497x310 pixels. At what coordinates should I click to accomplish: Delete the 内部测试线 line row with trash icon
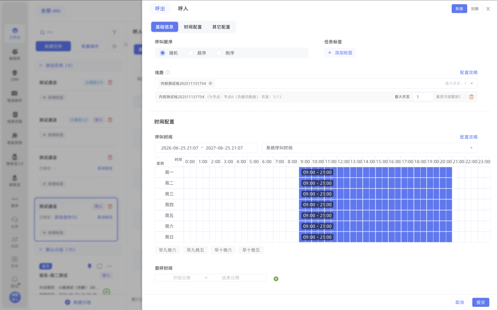pos(471,97)
